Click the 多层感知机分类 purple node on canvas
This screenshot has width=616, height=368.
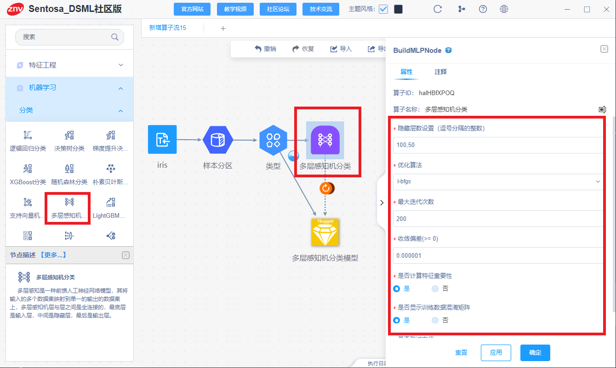tap(325, 140)
